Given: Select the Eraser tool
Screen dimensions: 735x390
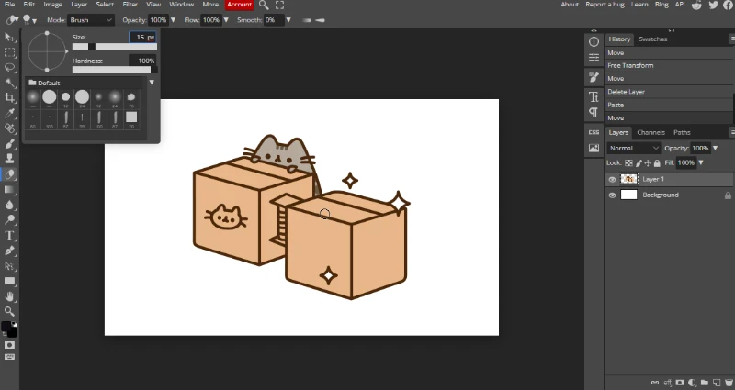Looking at the screenshot, I should click(10, 174).
